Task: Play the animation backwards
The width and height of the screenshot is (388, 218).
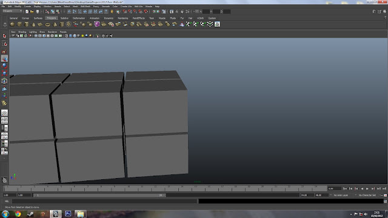Action: [x=362, y=189]
